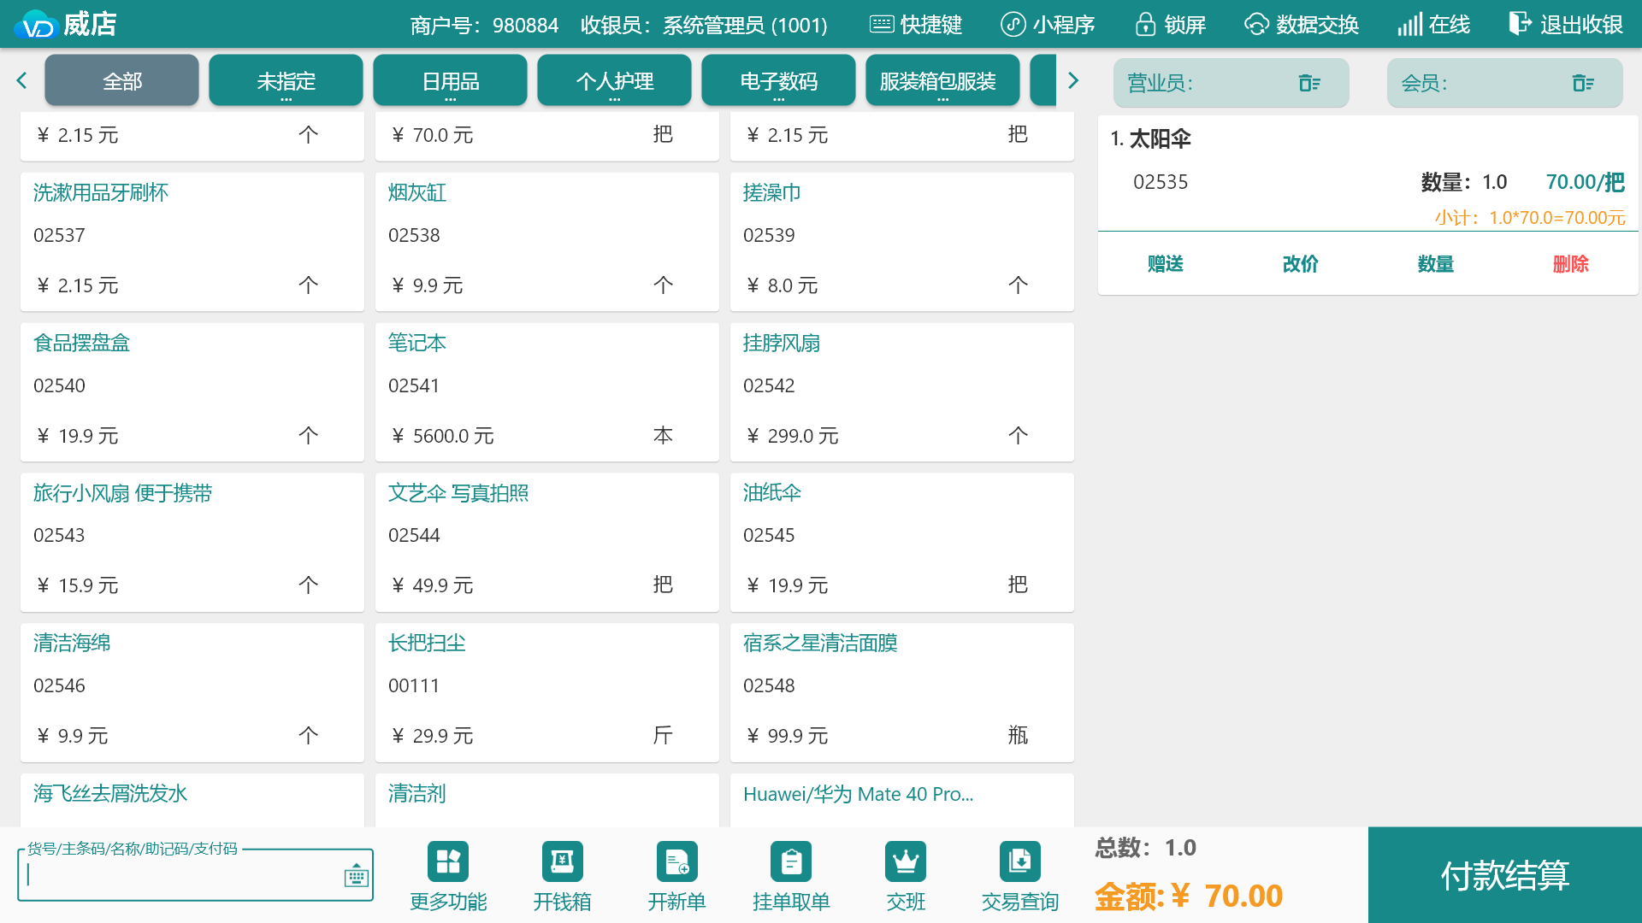Open the 小程序 mini program option
Viewport: 1642px width, 923px height.
click(1048, 25)
